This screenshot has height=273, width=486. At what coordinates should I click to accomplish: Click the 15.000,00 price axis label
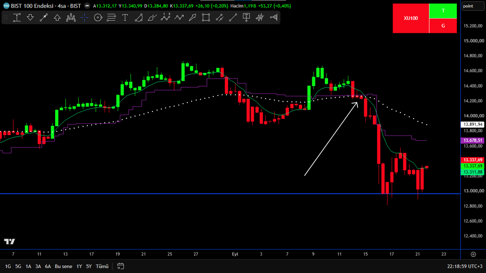[473, 41]
